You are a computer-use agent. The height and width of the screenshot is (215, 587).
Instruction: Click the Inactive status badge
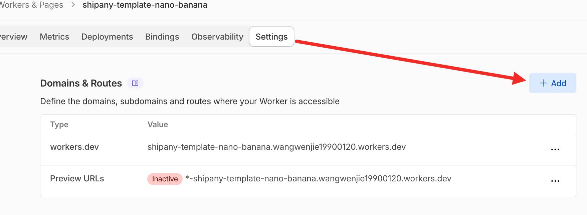click(x=165, y=179)
